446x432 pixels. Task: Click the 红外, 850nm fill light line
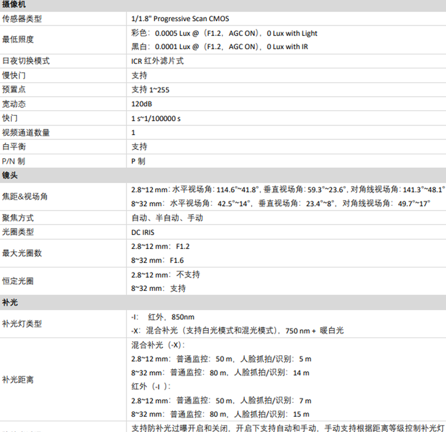pos(163,317)
